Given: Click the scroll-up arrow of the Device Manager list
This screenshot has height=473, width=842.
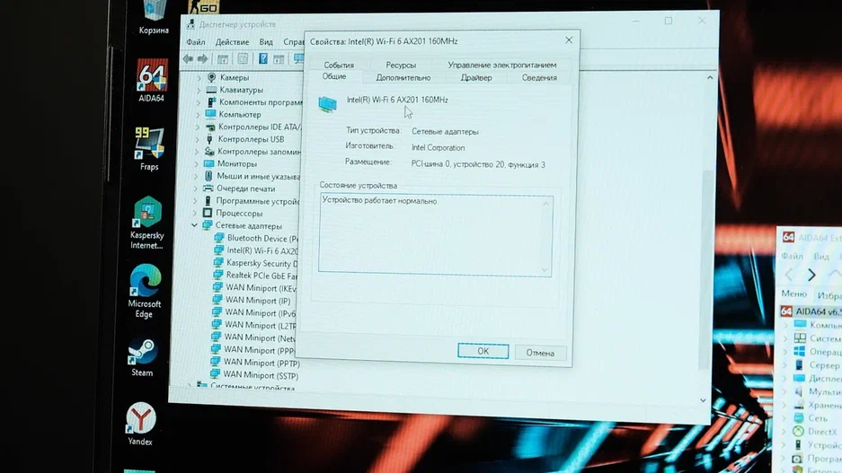Looking at the screenshot, I should click(x=710, y=78).
